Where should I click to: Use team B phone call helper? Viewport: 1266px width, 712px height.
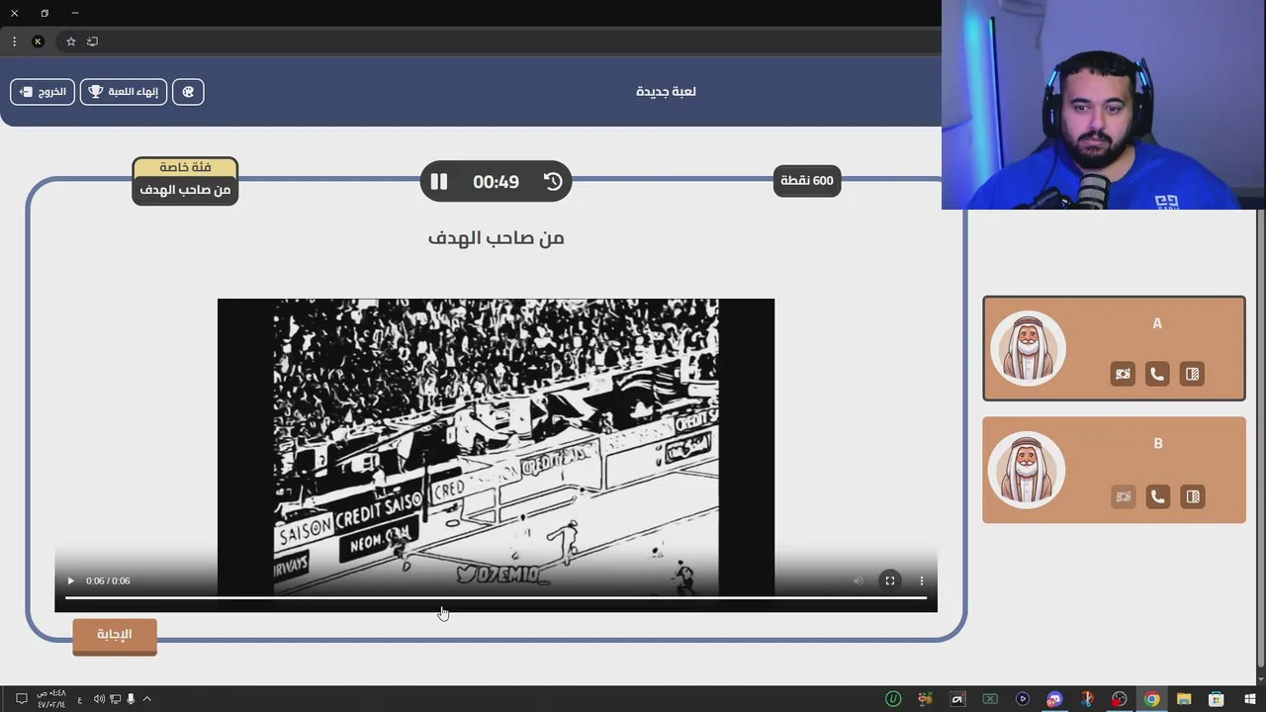click(1157, 496)
